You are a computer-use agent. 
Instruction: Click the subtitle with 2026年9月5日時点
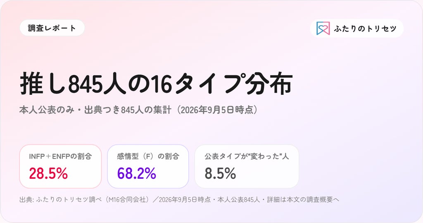[138, 110]
